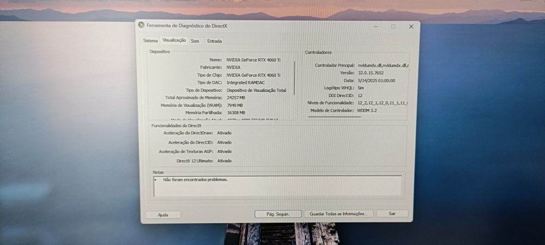Go to next page with Pág. Seguin.
The height and width of the screenshot is (245, 545).
point(278,214)
